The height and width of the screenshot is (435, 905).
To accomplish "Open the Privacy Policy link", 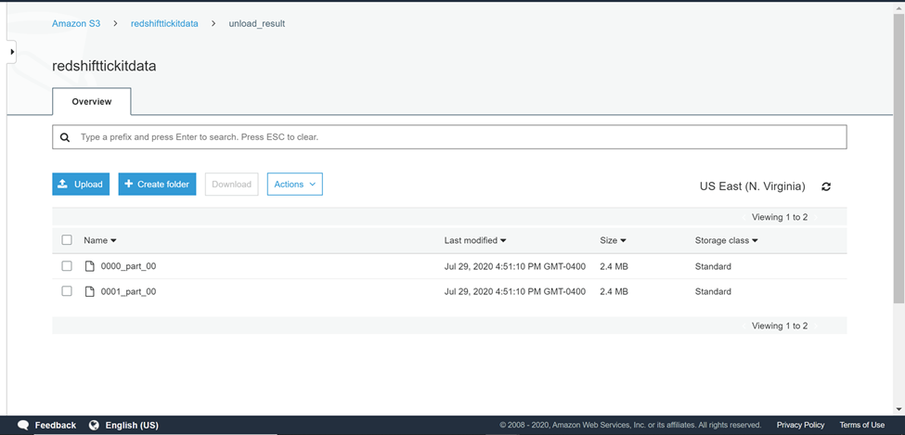I will pyautogui.click(x=800, y=425).
